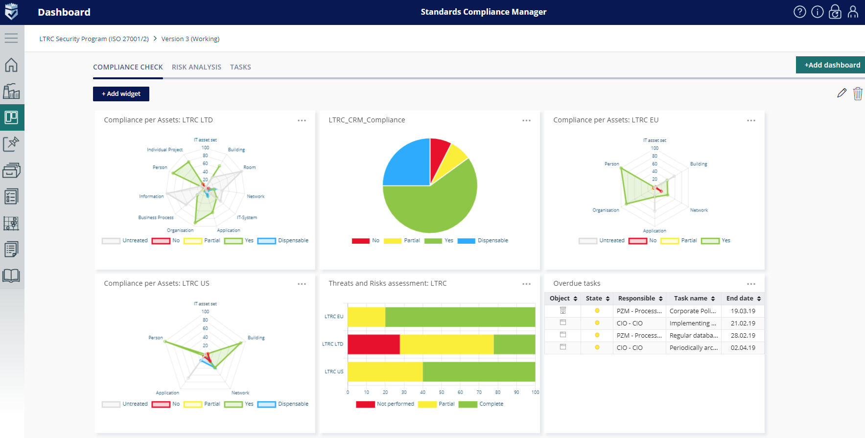Click object icon in Corporate Poli... row
Screen dimensions: 865x438
click(563, 310)
